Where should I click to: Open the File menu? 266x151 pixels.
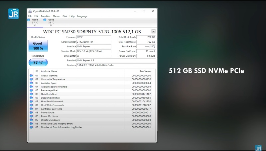30,16
